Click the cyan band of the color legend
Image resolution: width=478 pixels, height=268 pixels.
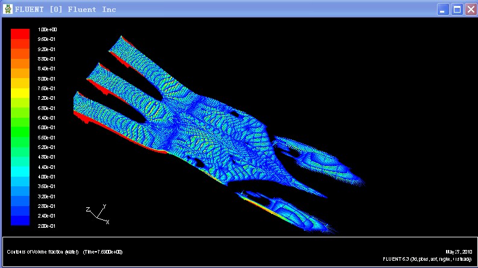point(20,171)
